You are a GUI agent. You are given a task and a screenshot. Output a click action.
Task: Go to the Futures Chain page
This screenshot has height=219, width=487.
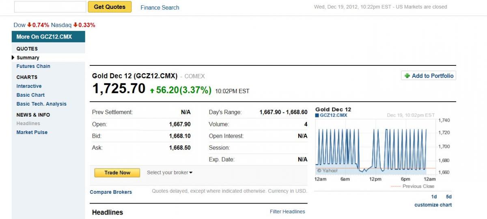pyautogui.click(x=33, y=66)
